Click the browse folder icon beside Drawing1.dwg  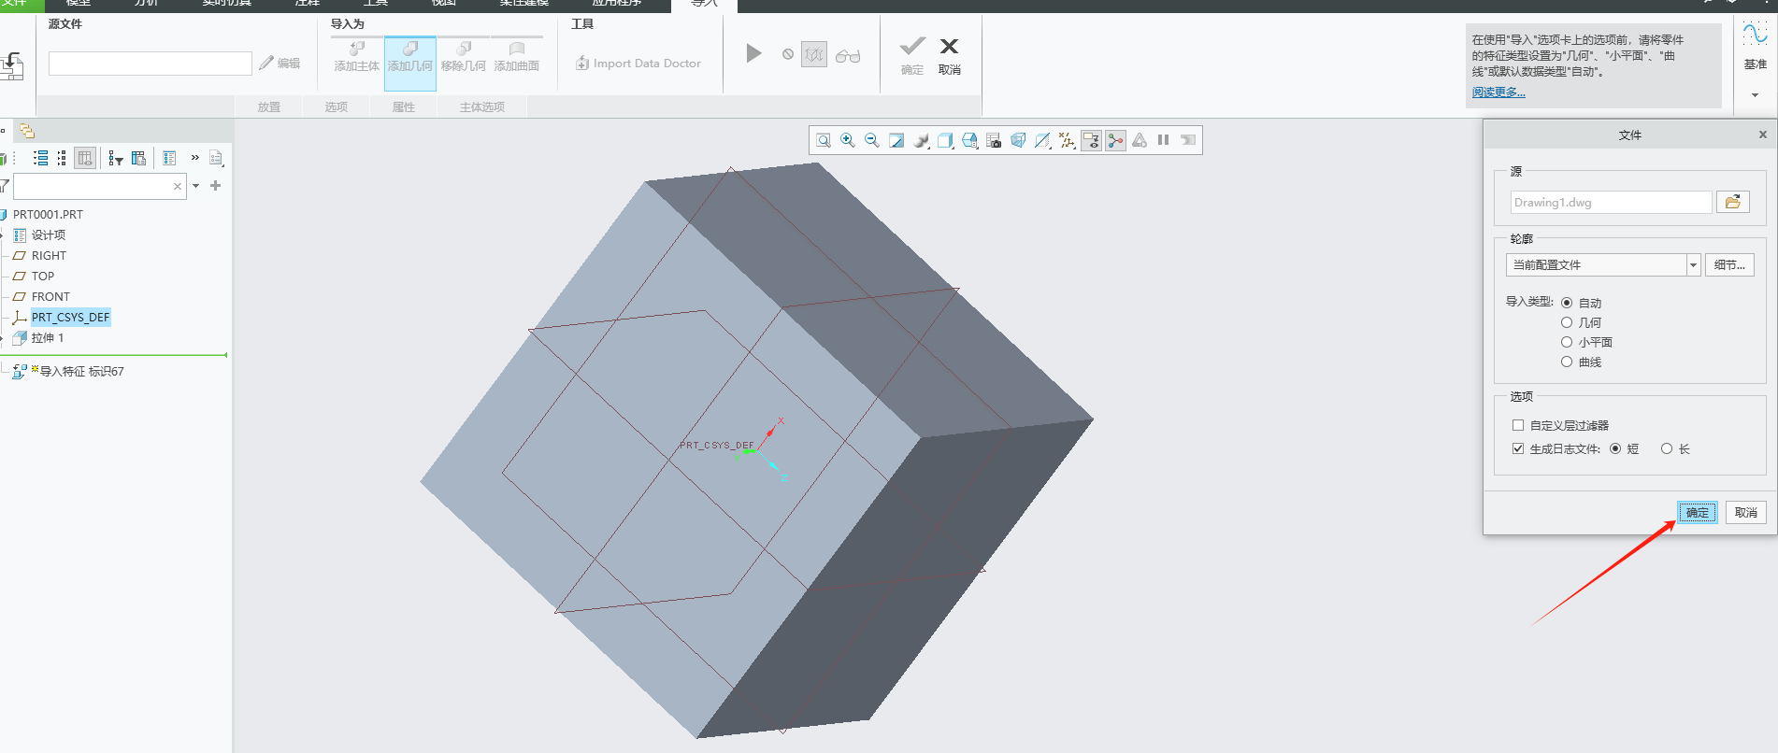1732,202
